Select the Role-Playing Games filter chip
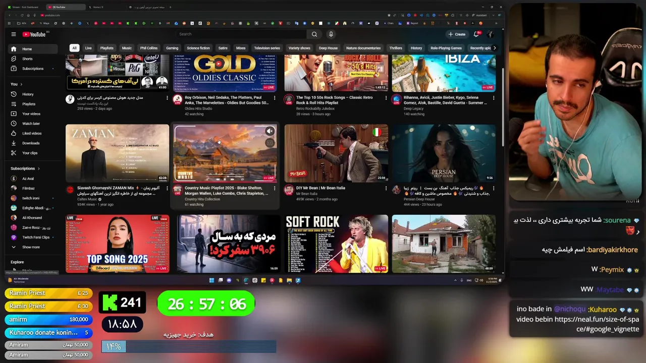Screen dimensions: 646x363 click(x=446, y=48)
